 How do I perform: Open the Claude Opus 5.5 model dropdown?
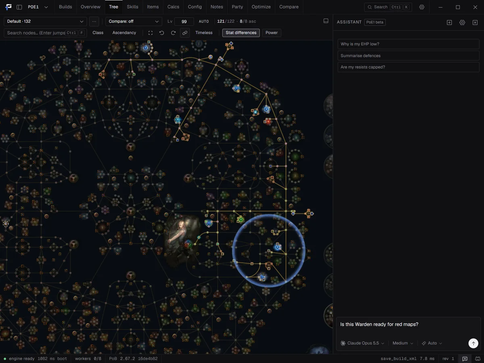coord(362,343)
